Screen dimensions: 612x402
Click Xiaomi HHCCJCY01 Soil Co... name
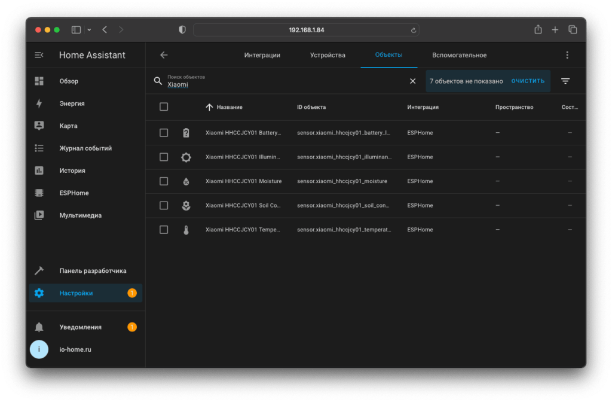point(243,206)
